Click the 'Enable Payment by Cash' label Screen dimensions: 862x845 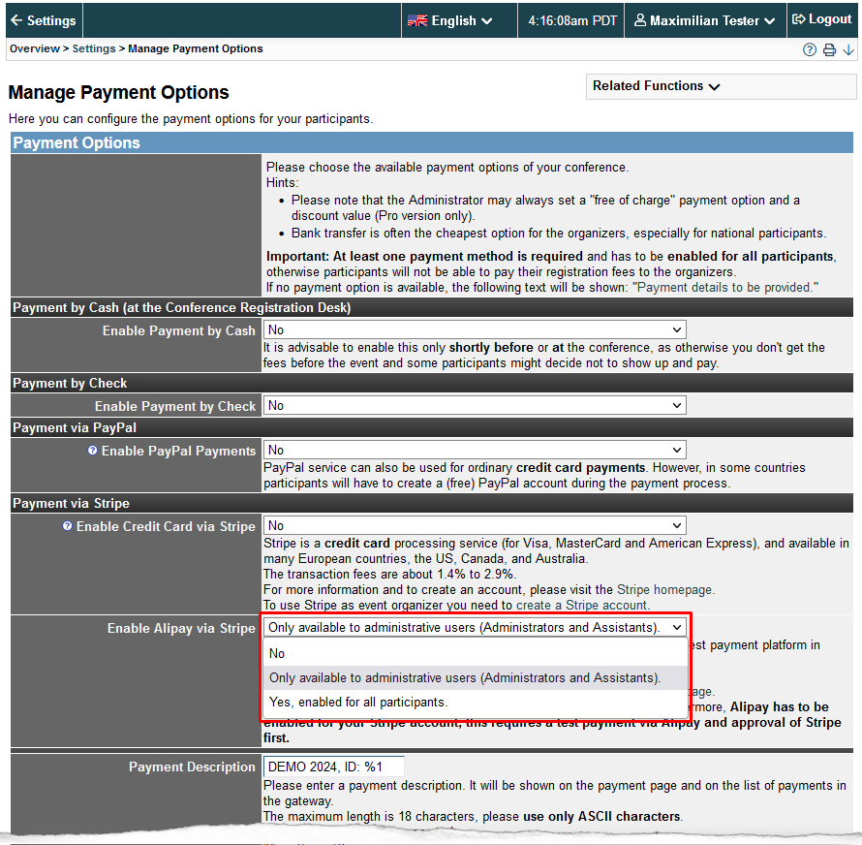click(x=178, y=330)
